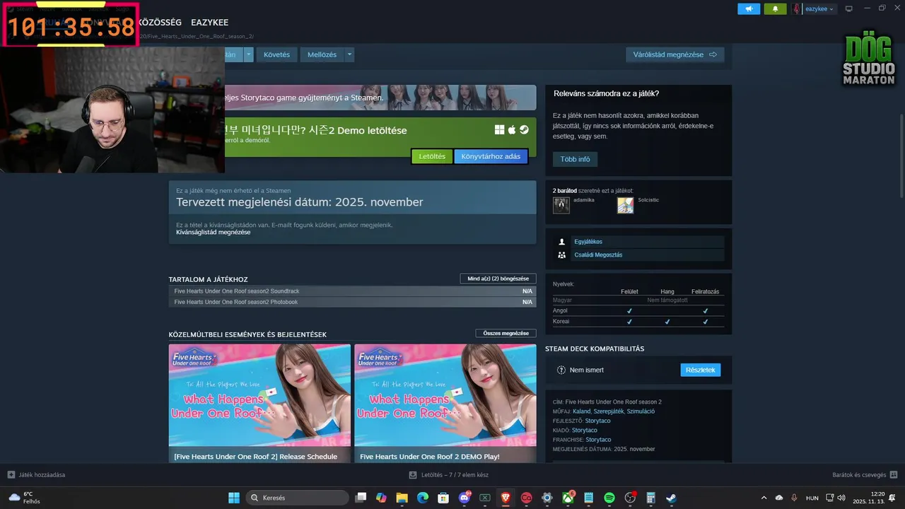Image resolution: width=905 pixels, height=509 pixels.
Task: Click the Követés follow button
Action: [276, 54]
